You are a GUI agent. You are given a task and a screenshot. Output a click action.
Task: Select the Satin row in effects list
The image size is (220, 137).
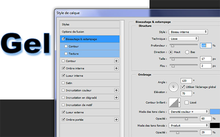coord(90,83)
